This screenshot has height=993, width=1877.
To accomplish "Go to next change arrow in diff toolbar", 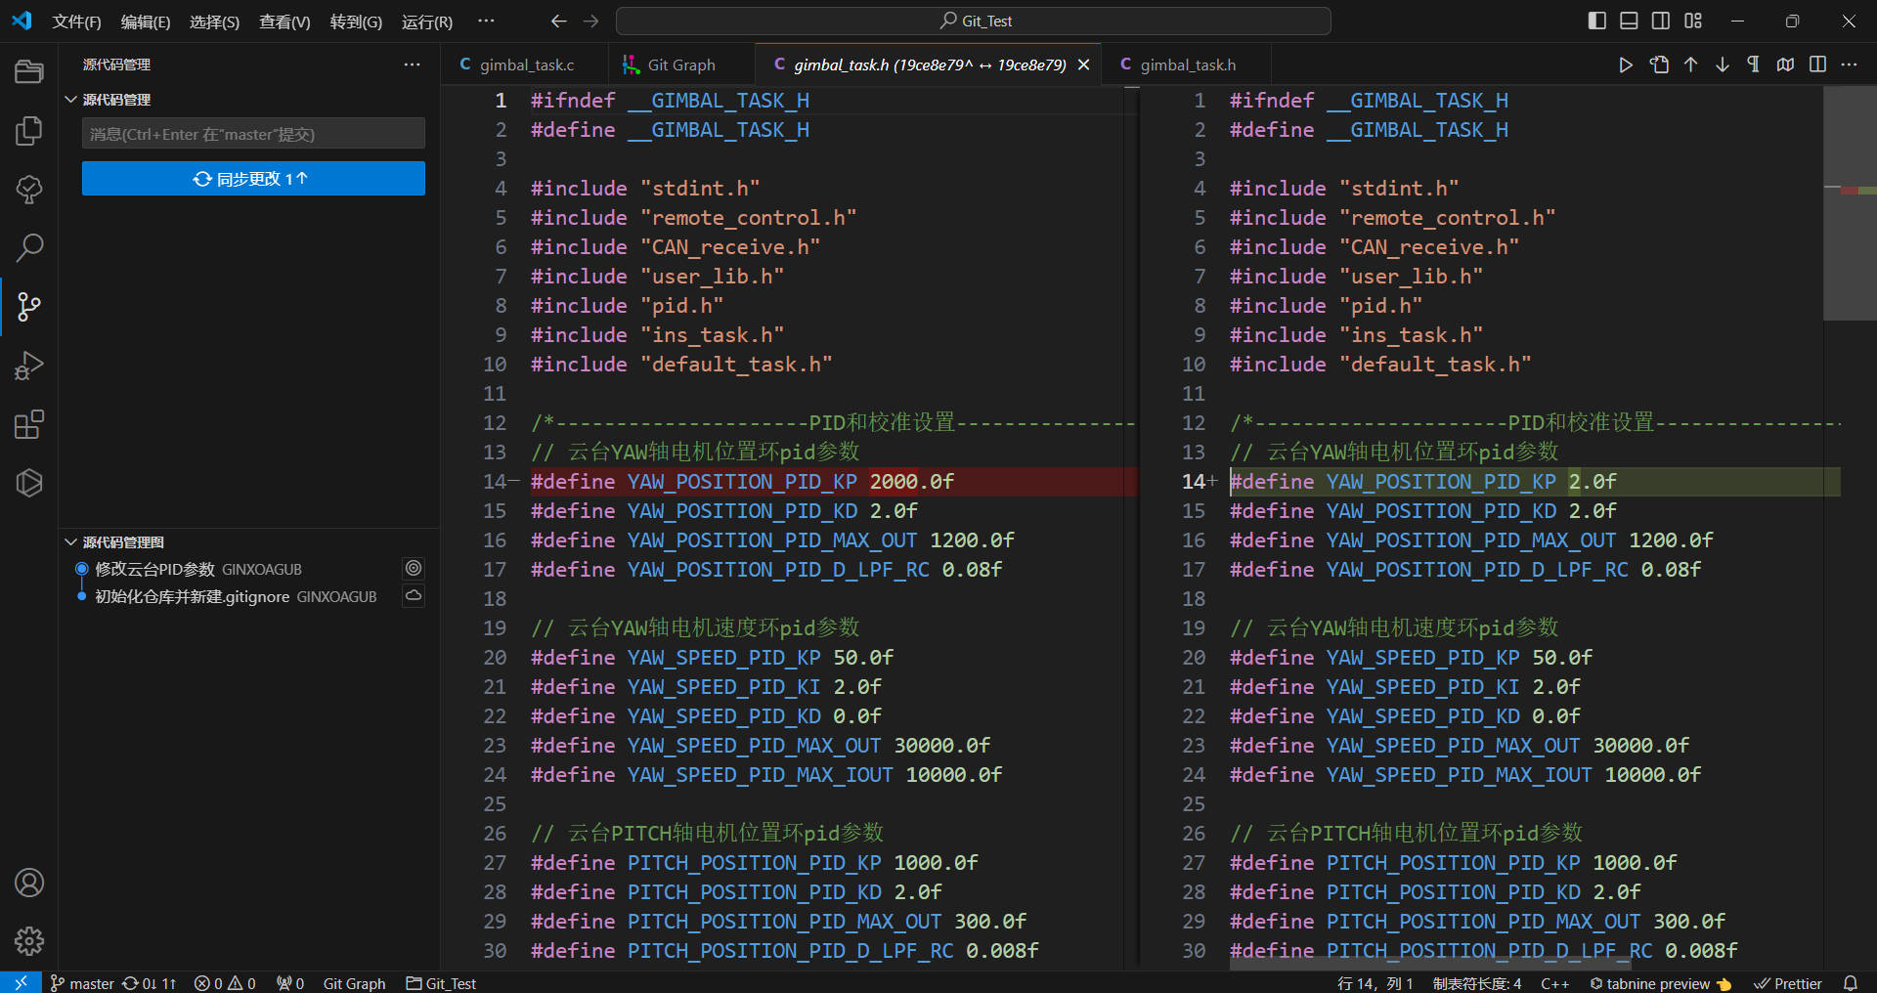I will [x=1722, y=65].
